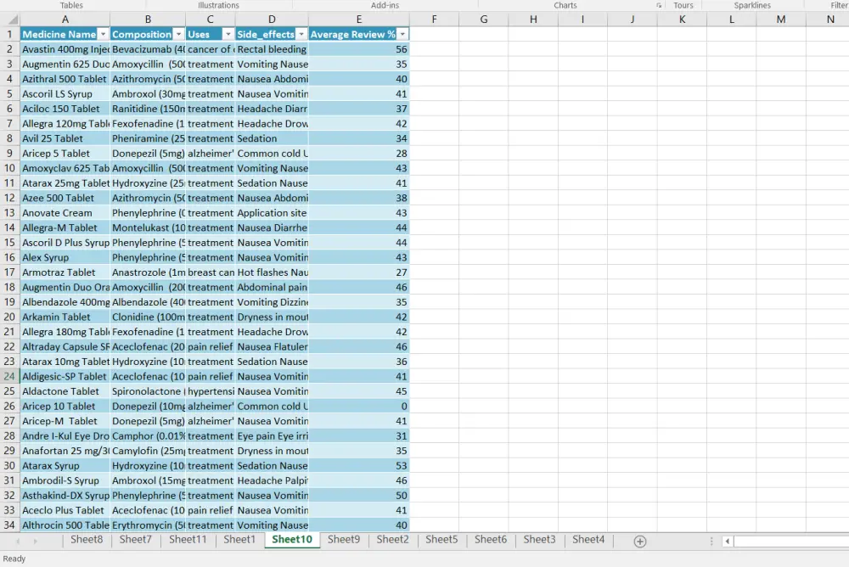Switch to the Sheet7 tab
This screenshot has width=849, height=567.
135,539
